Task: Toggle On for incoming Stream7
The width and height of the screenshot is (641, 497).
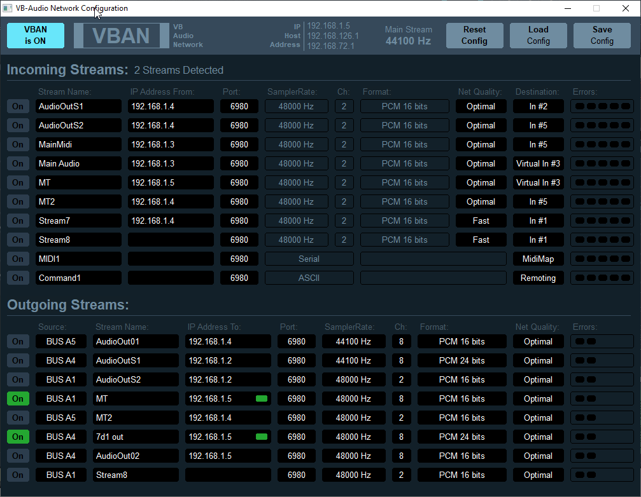Action: 18,221
